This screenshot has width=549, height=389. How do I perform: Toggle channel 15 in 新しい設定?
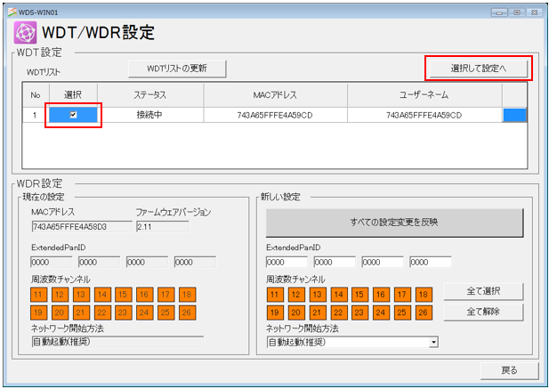(359, 294)
